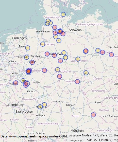Select the pink marker just left of Hannover label
The width and height of the screenshot is (118, 142).
(47, 54)
